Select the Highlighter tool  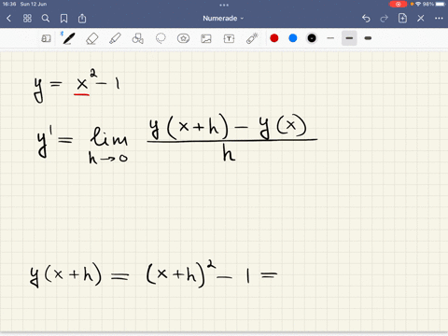tap(115, 38)
